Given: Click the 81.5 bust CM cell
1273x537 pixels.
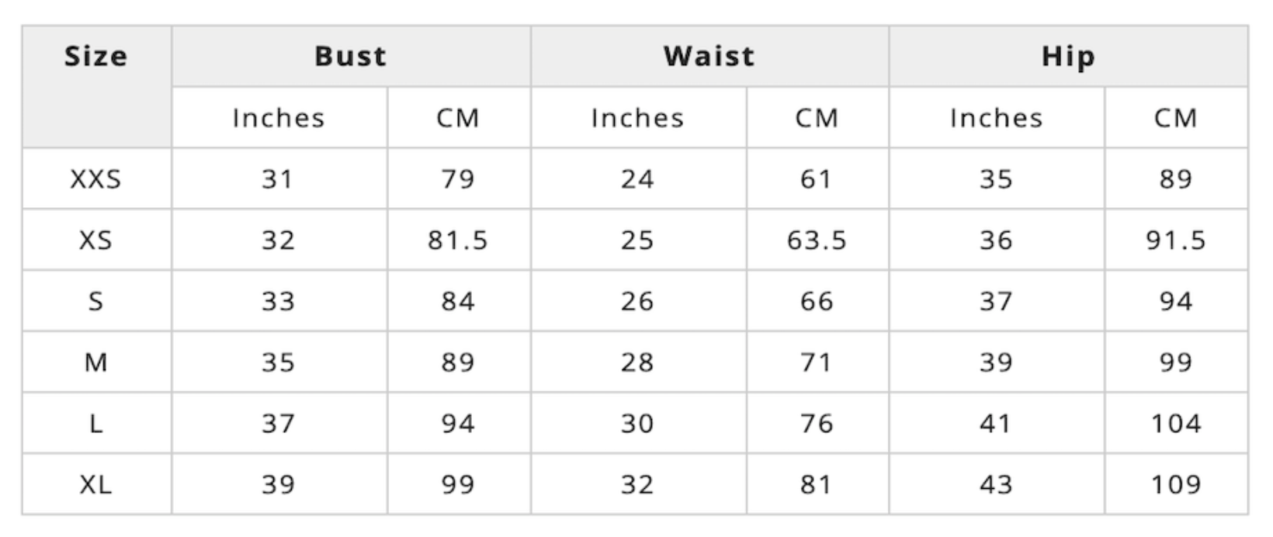Looking at the screenshot, I should 458,241.
